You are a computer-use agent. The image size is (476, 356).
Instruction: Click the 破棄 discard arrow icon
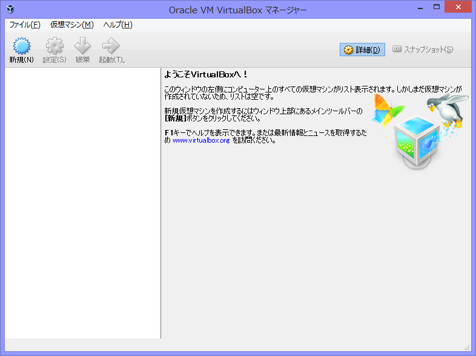point(82,46)
